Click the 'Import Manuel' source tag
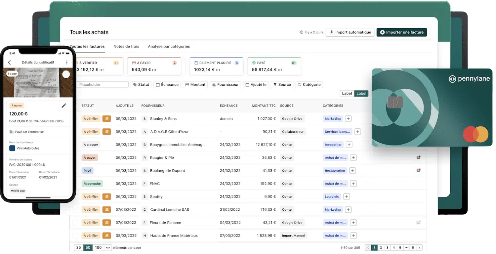Screen dimensions: 496x254 coord(294,235)
